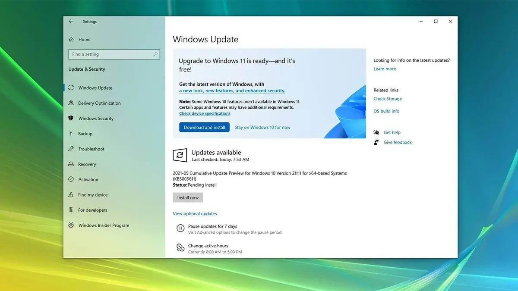Click the Windows Update sync icon in sidebar
Screen dimensions: 518x291
coord(71,88)
